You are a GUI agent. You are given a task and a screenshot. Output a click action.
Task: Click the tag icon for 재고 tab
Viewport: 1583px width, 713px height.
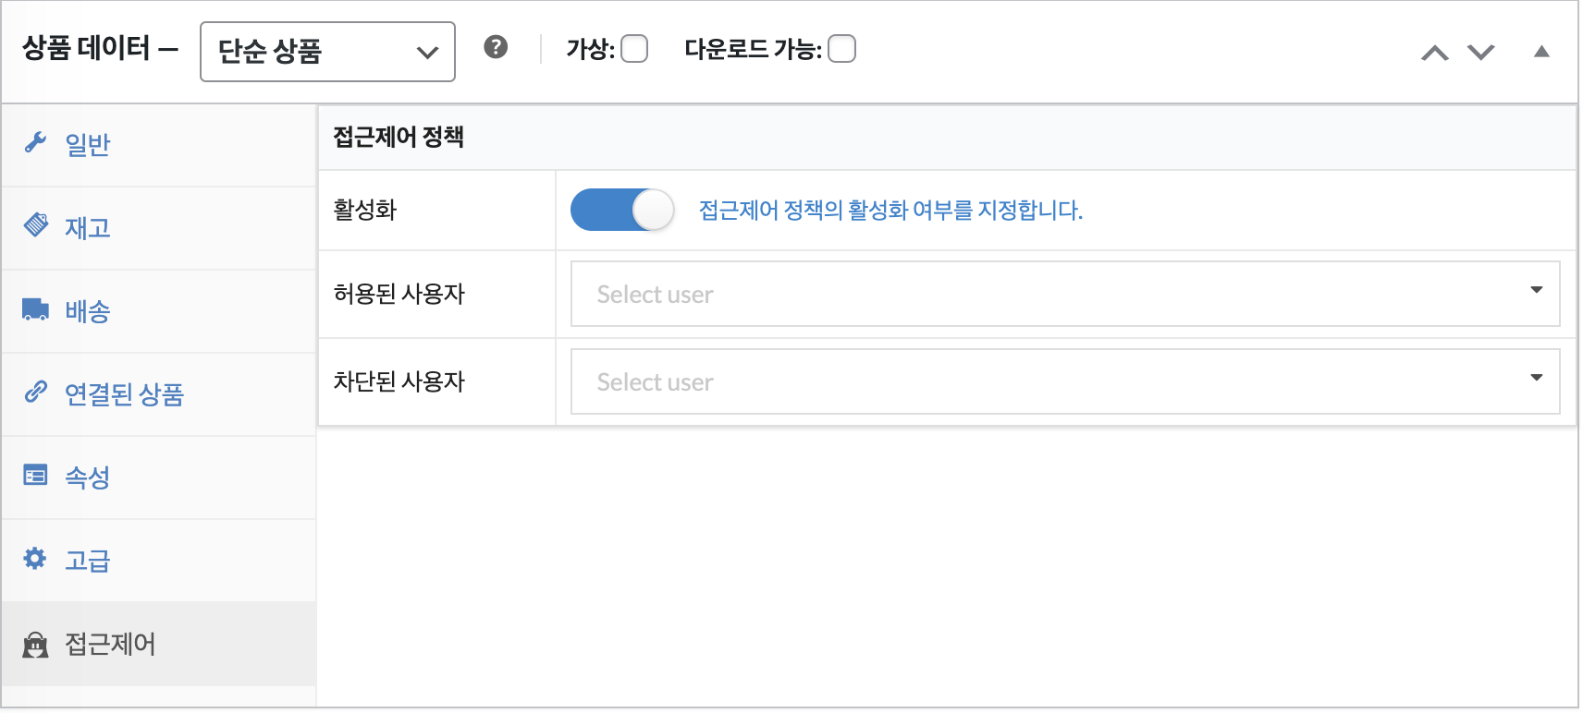click(35, 224)
